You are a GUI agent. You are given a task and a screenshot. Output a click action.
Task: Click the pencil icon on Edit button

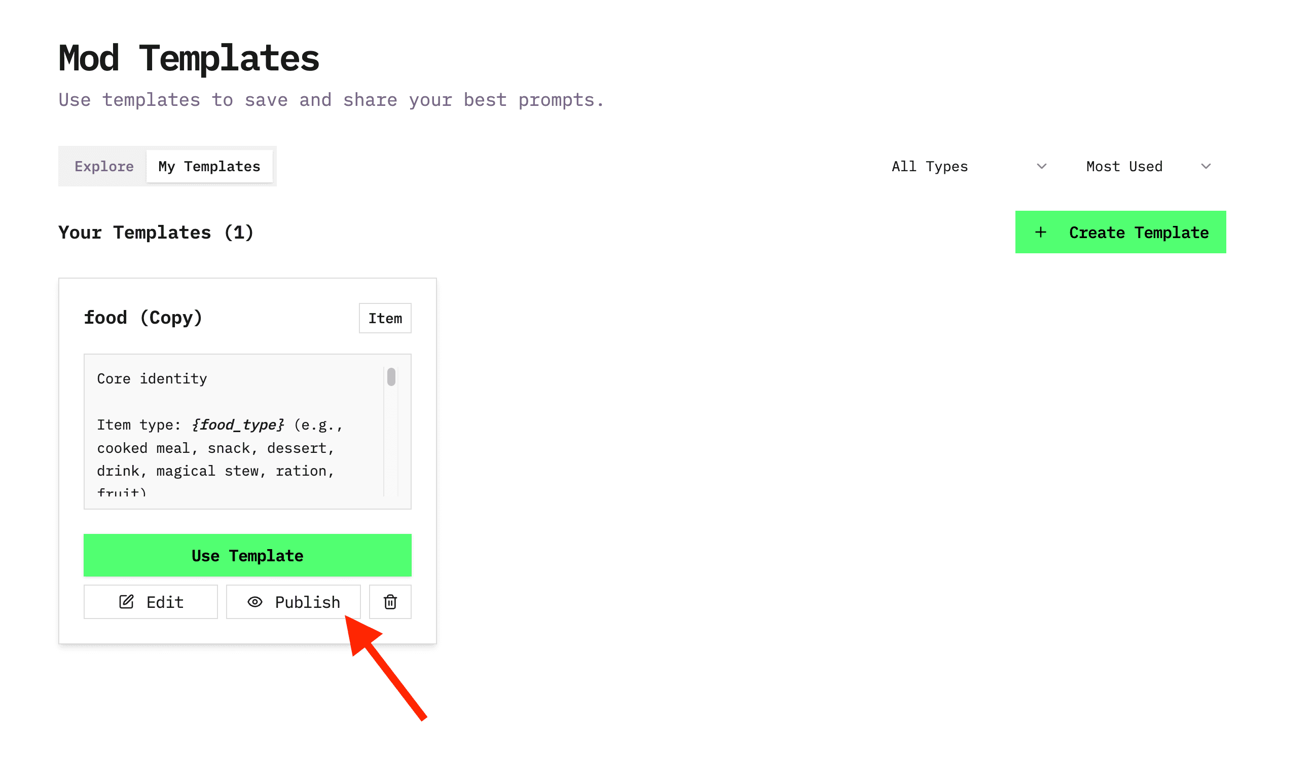pos(126,602)
